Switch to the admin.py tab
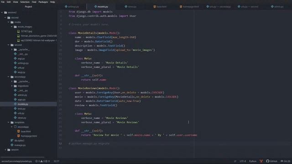This screenshot has height=164, width=292. coord(277,6)
